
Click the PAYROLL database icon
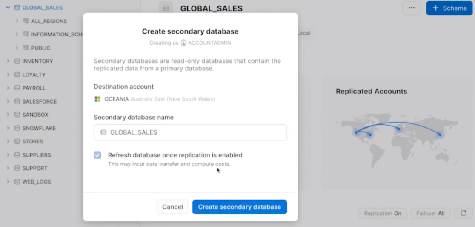[17, 88]
